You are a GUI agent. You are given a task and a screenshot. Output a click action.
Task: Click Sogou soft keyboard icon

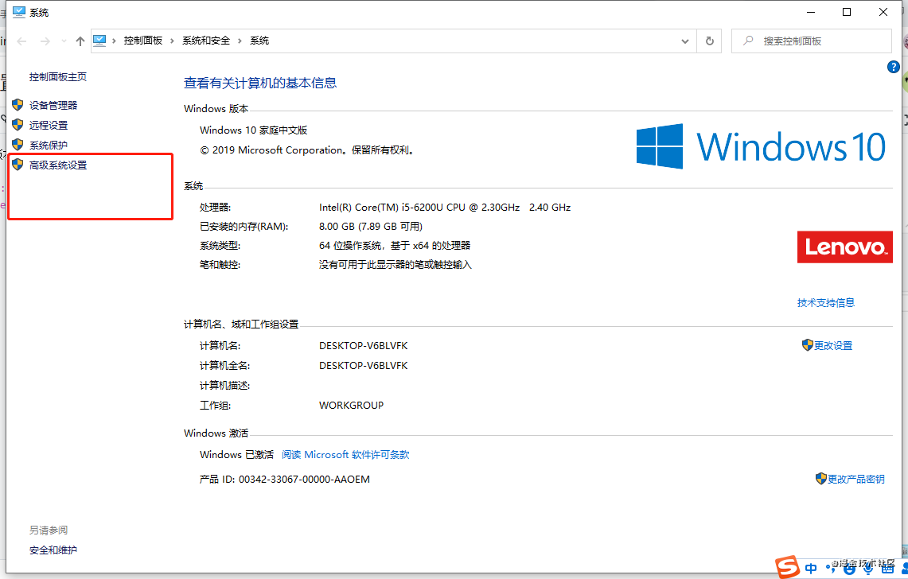point(887,569)
